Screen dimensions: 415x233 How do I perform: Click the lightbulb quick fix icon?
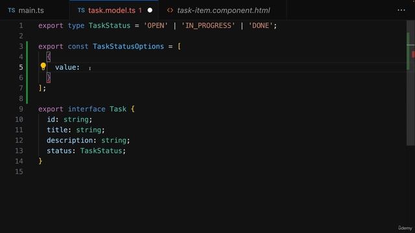coord(43,66)
